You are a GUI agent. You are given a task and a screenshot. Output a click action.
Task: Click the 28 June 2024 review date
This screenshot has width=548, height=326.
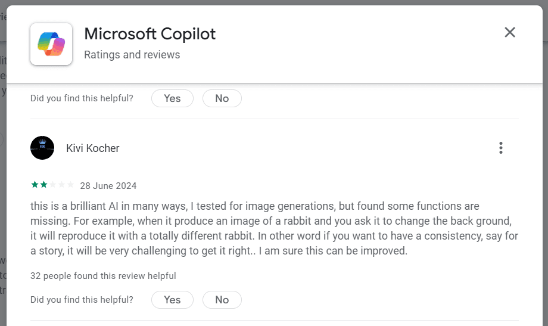click(108, 186)
